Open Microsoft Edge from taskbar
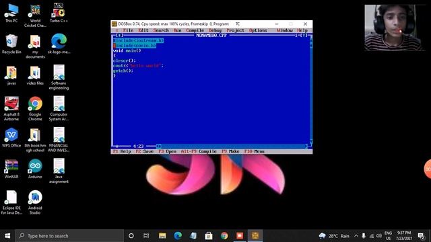 [x=178, y=236]
